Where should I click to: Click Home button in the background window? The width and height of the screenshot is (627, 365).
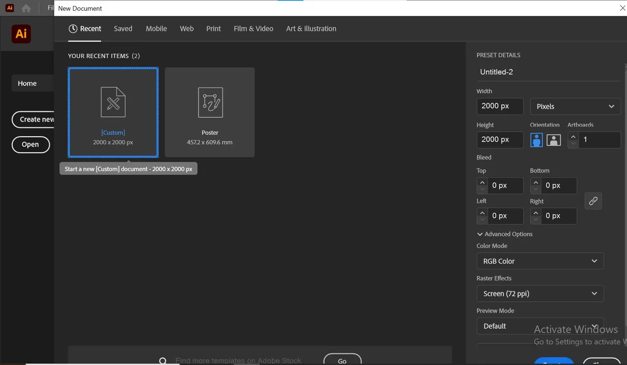[x=32, y=83]
